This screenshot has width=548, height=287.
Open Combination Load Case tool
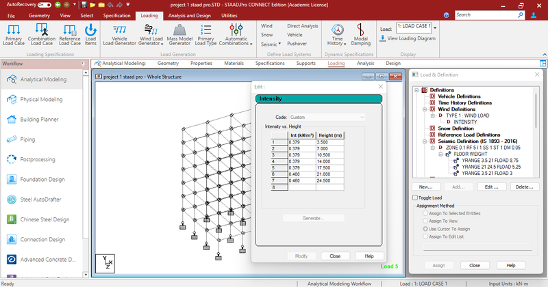click(42, 34)
